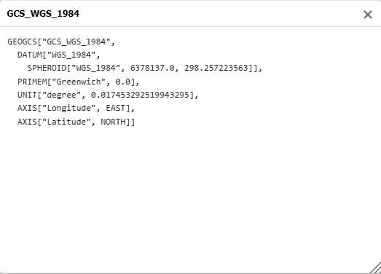Click the "degree" unit text
The width and height of the screenshot is (381, 274).
[x=61, y=95]
